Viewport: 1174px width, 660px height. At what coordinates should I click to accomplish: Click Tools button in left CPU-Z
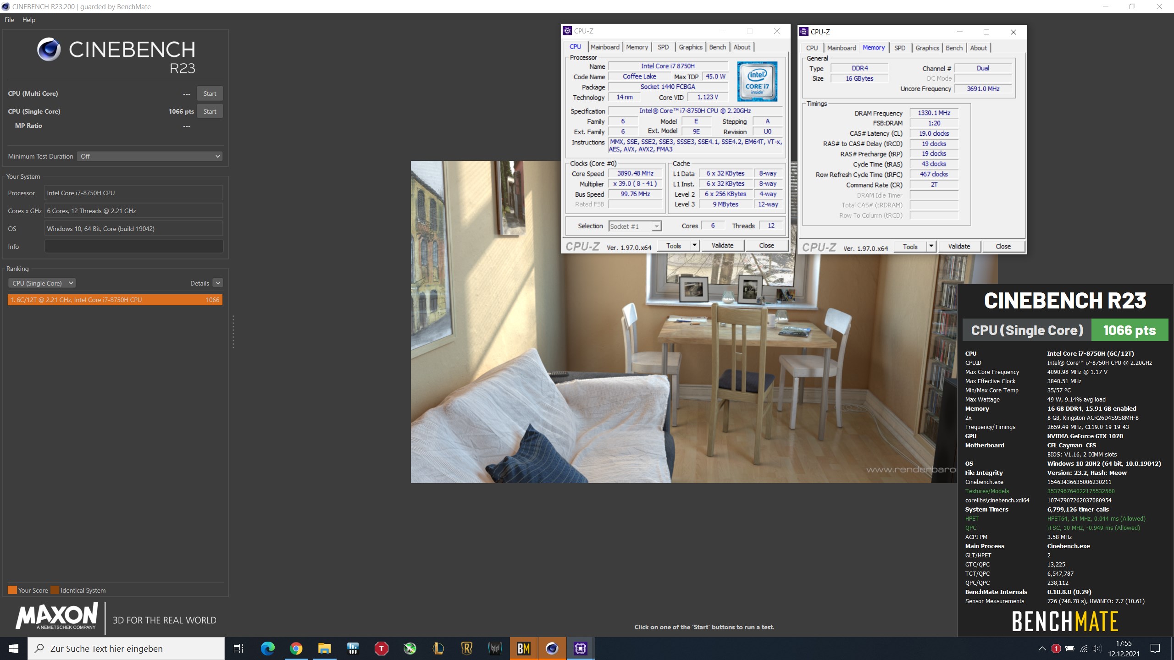[x=673, y=246]
